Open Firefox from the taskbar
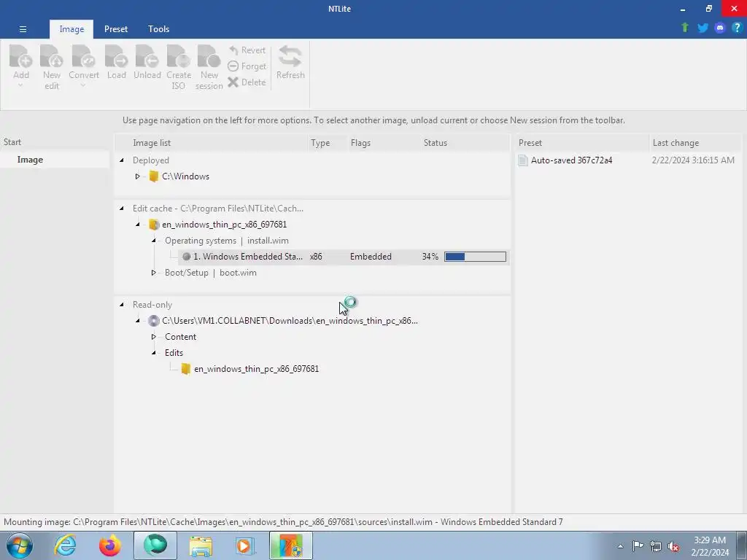This screenshot has width=747, height=560. pyautogui.click(x=110, y=545)
